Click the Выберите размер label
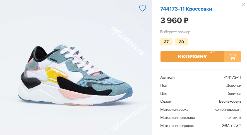Viewport: 247px width, 135px height. coord(175,32)
